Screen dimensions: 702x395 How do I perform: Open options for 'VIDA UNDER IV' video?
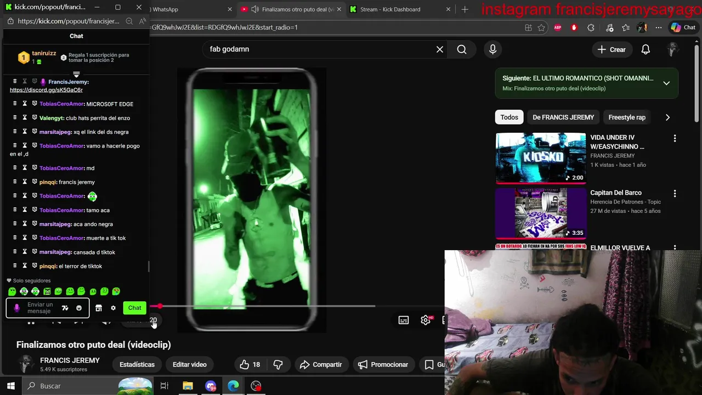click(x=675, y=138)
